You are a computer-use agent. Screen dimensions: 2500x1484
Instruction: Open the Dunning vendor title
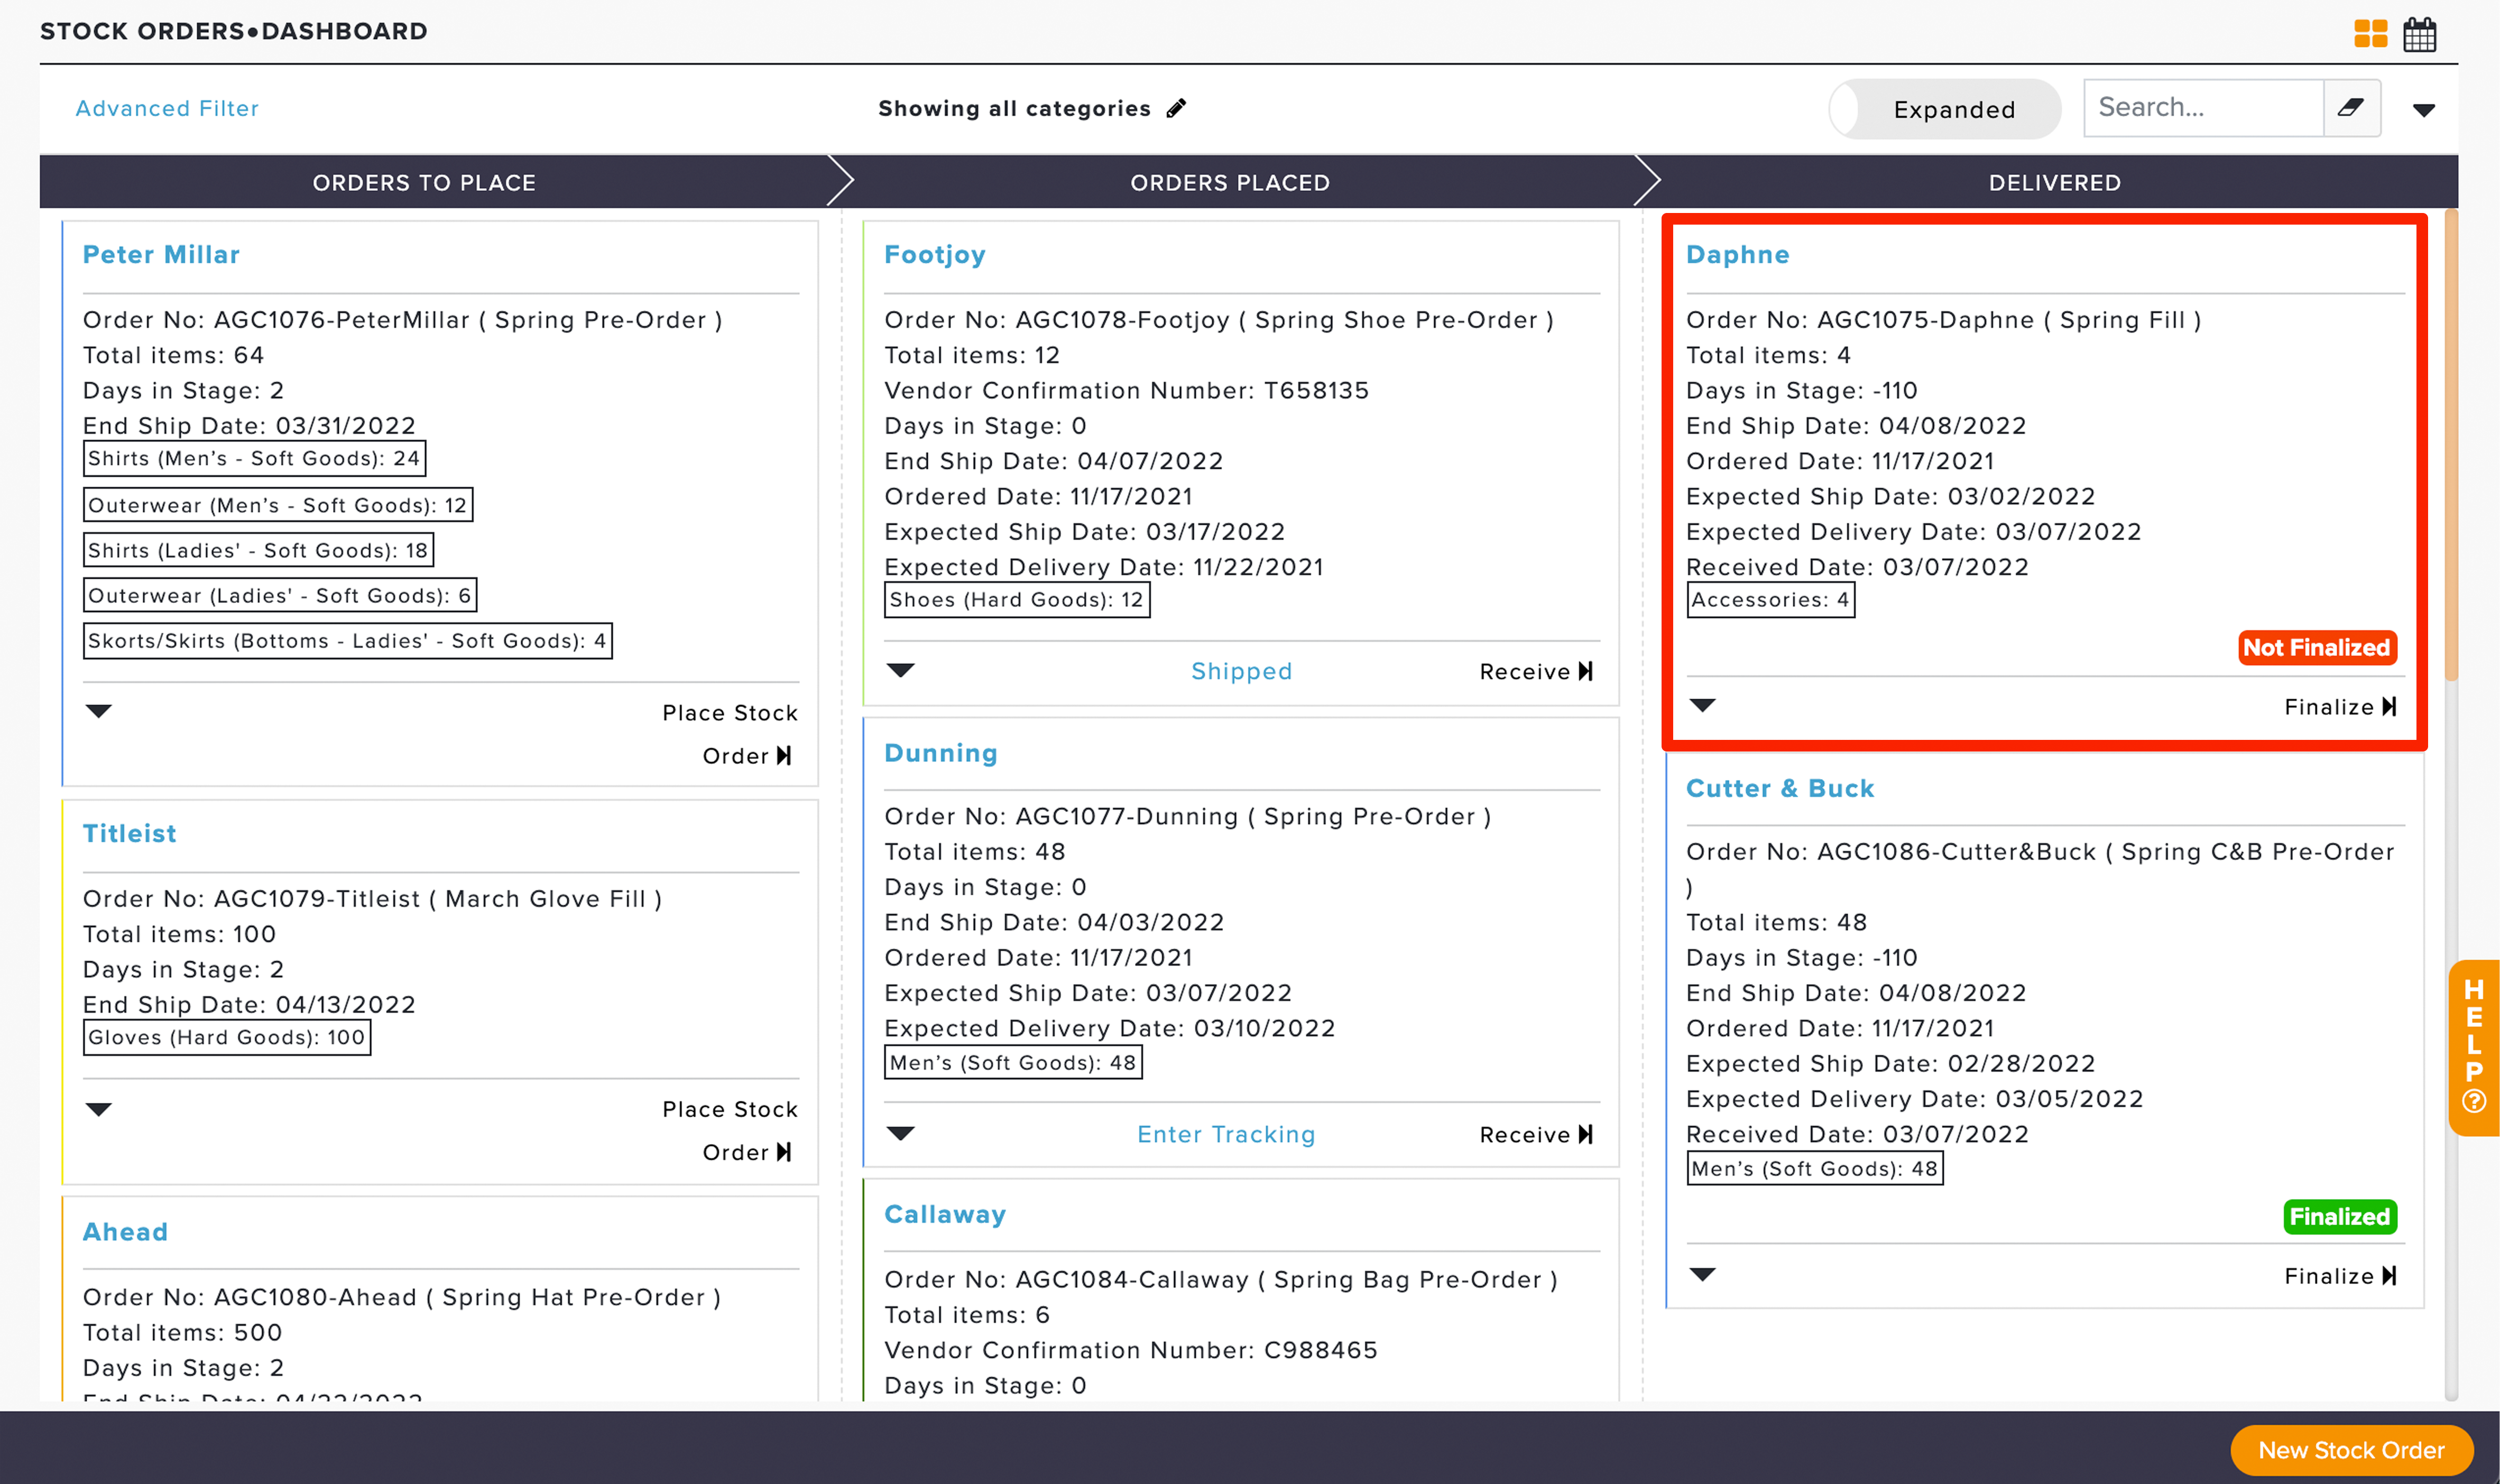[x=941, y=753]
